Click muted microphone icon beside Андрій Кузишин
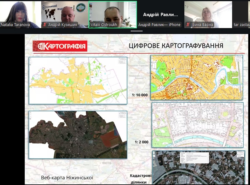Screen dimensions: 250x185 45,25
